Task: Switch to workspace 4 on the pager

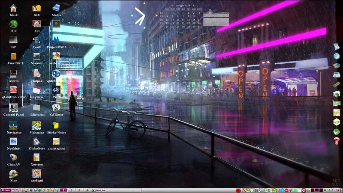Action: [87, 190]
